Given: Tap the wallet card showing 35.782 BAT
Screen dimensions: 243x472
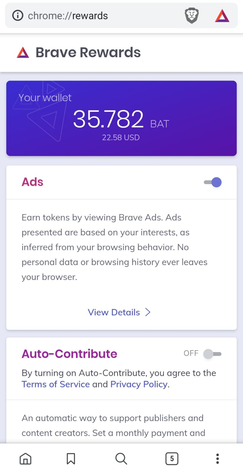Looking at the screenshot, I should coord(121,118).
